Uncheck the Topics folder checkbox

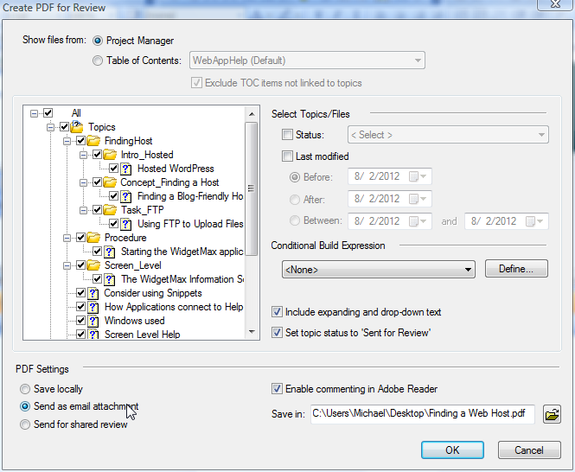click(x=65, y=127)
